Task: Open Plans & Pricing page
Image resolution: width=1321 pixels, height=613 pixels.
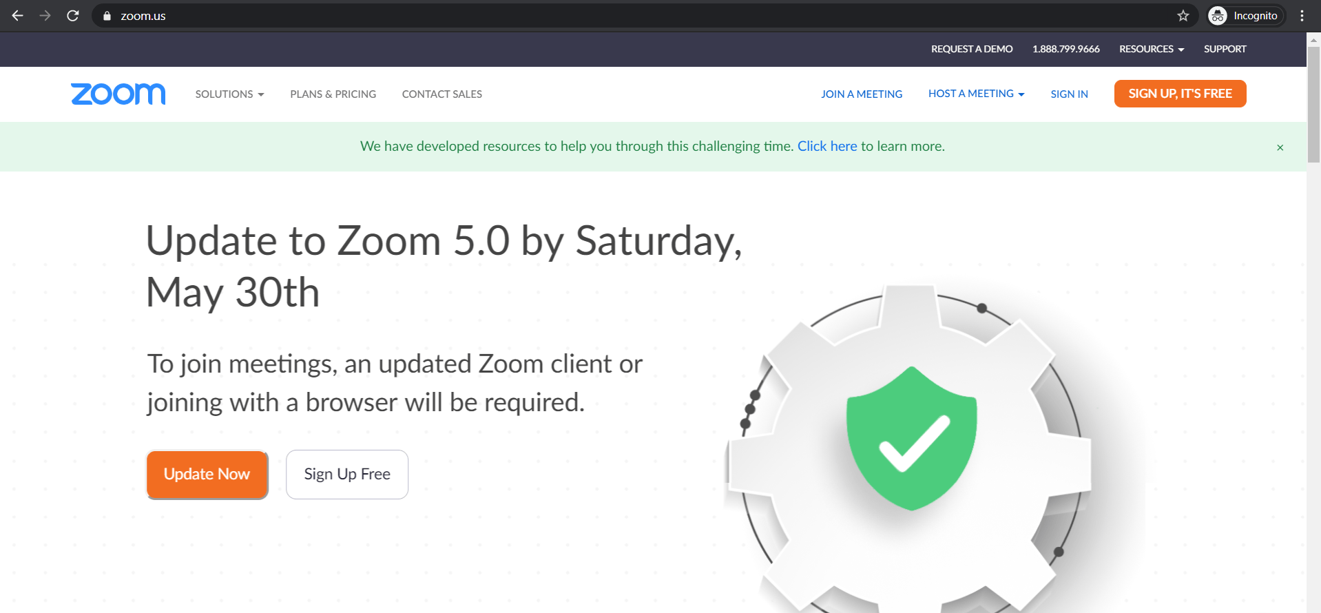Action: [333, 94]
